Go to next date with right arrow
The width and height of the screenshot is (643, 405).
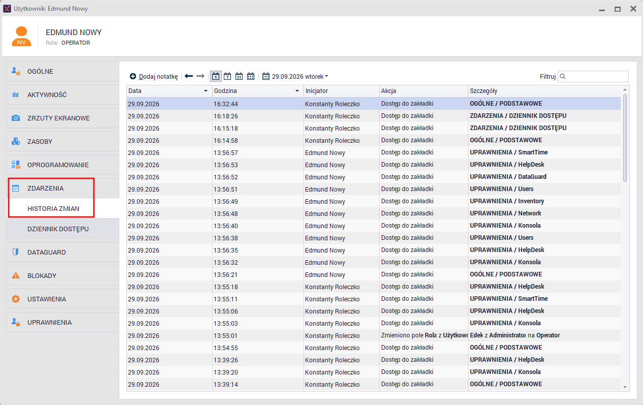(200, 76)
